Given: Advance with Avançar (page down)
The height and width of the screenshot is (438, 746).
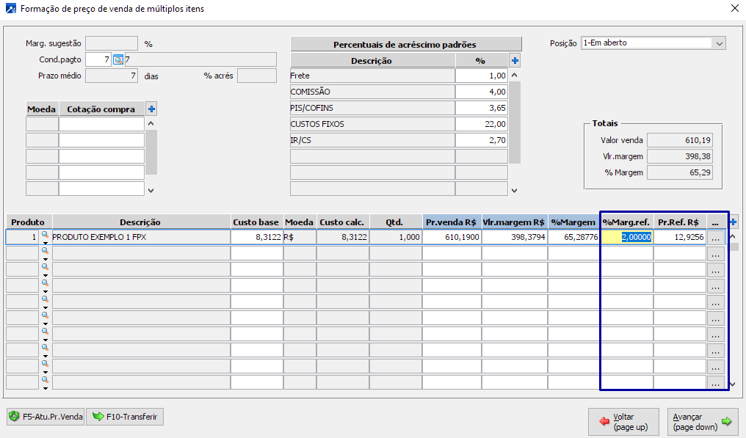Looking at the screenshot, I should [703, 421].
